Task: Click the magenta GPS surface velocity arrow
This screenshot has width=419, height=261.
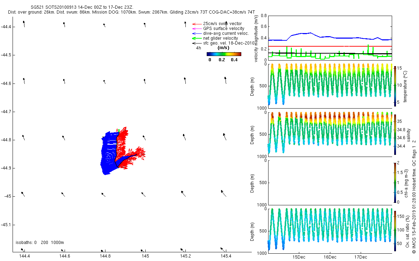Action: [x=197, y=29]
